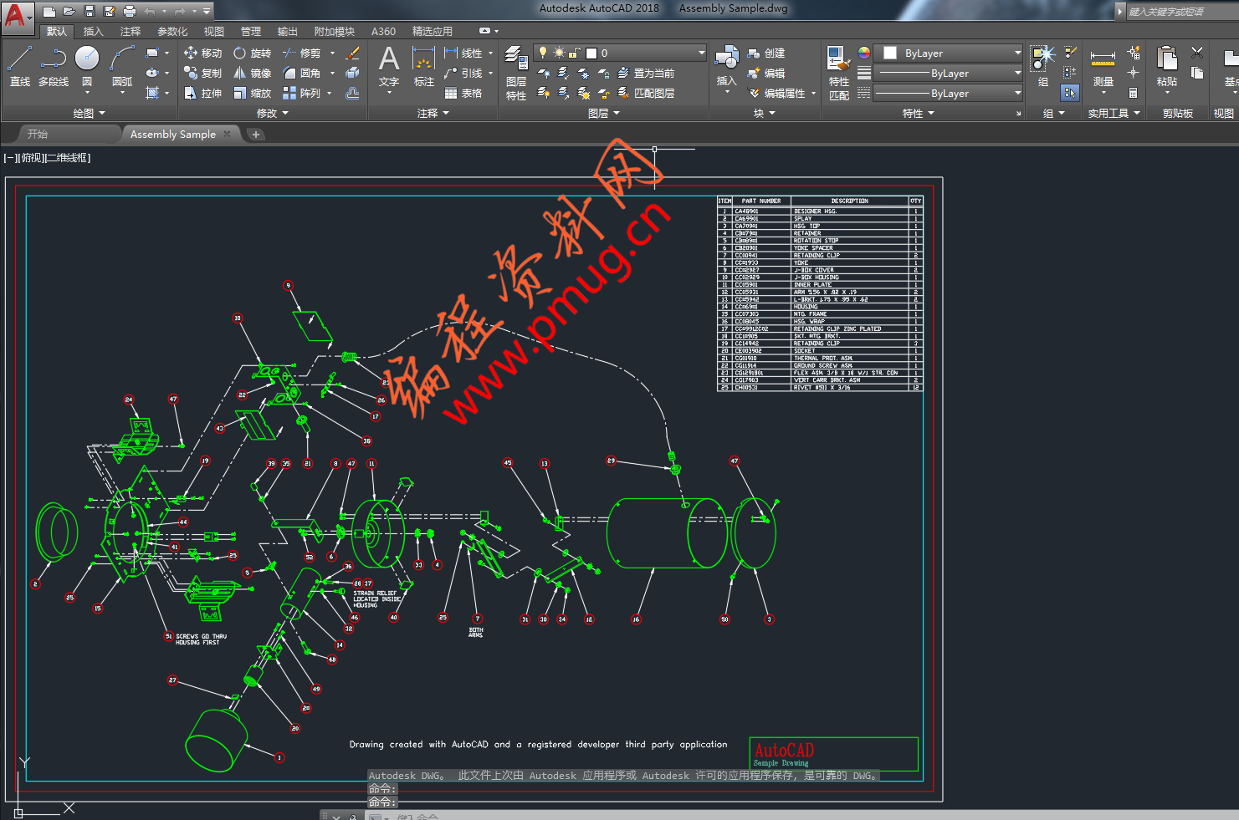The image size is (1239, 820).
Task: Click the Mirror (镜像) tool
Action: pyautogui.click(x=253, y=73)
